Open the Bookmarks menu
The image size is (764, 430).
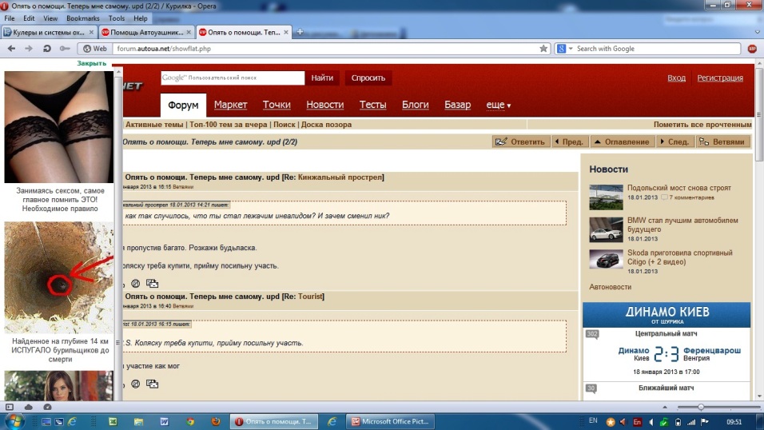pyautogui.click(x=83, y=18)
